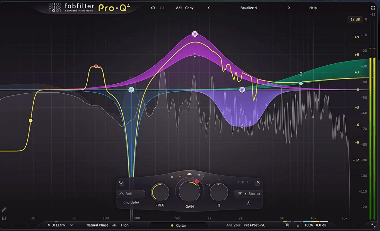This screenshot has width=380, height=231.
Task: Click the Copy button
Action: point(189,8)
